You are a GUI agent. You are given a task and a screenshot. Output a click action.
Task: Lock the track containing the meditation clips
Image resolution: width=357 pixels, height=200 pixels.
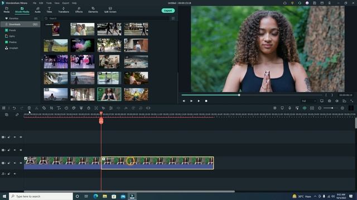[9, 163]
